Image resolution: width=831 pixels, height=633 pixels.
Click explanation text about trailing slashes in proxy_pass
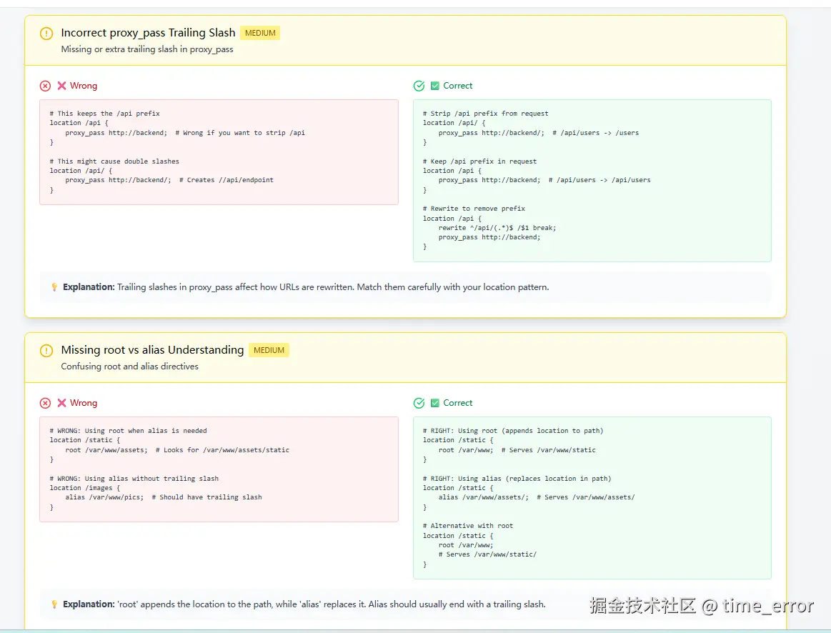(x=333, y=287)
